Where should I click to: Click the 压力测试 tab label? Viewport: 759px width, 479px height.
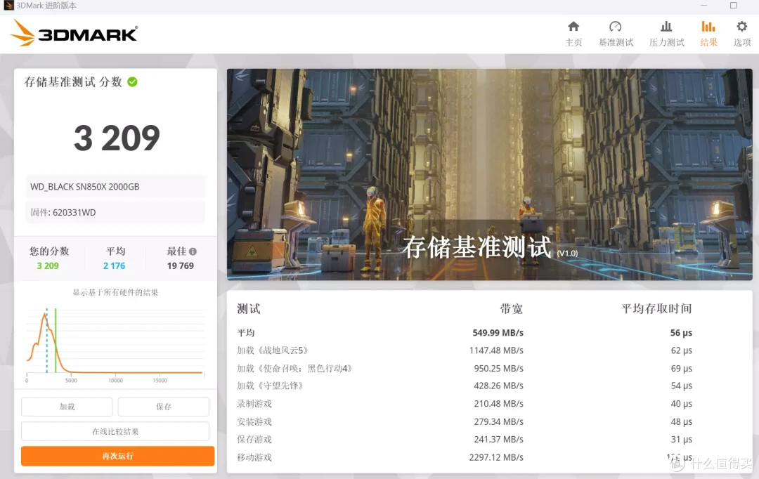(x=666, y=43)
